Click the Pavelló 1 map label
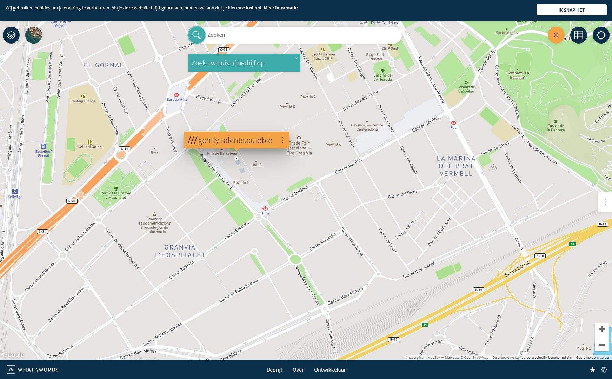This screenshot has width=612, height=379. [241, 183]
